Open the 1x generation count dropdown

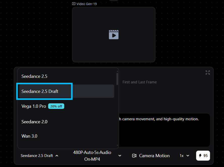pyautogui.click(x=184, y=156)
